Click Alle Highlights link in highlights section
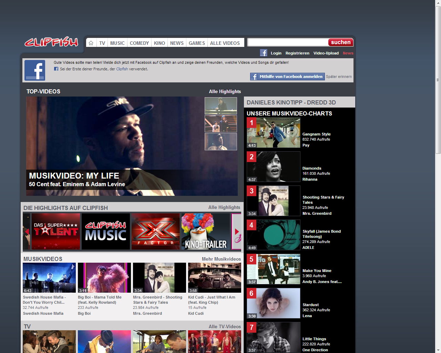Image resolution: width=441 pixels, height=353 pixels. point(224,207)
